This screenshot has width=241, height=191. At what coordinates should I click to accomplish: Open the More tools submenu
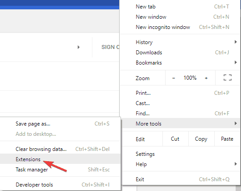coord(180,124)
